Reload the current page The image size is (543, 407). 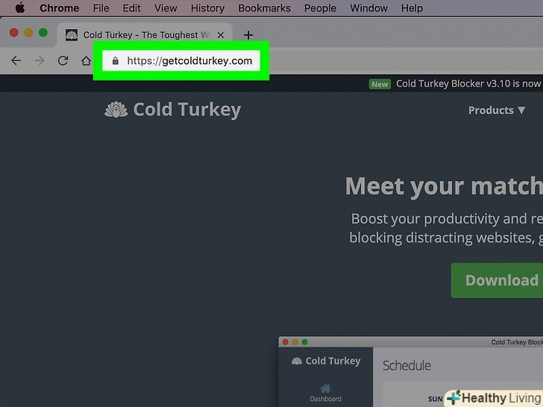(63, 61)
